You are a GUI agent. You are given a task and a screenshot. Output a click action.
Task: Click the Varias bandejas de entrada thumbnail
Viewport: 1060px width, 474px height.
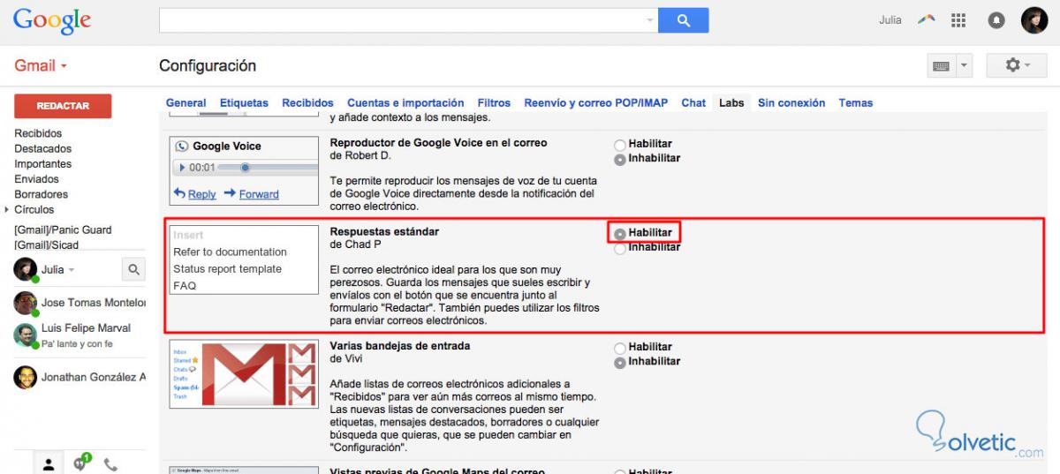click(x=243, y=374)
